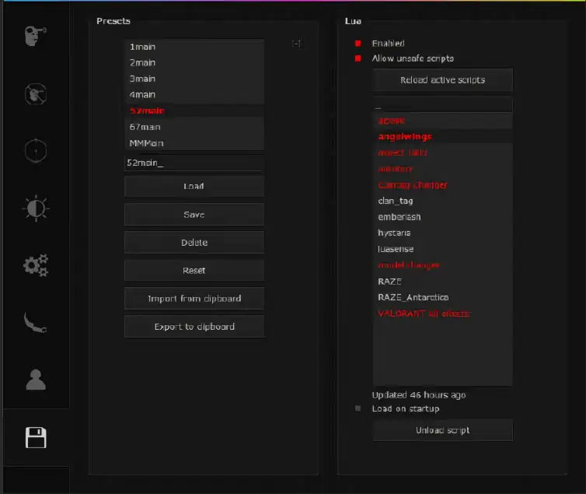
Task: Select the model changer script
Action: point(442,265)
